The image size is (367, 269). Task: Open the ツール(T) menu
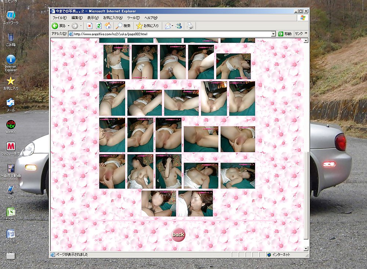[133, 18]
